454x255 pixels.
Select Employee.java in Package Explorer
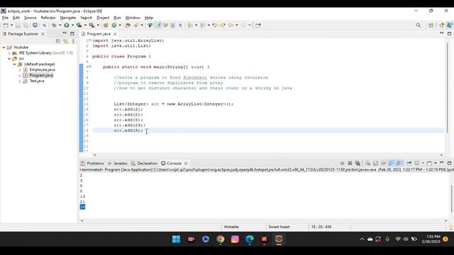(x=42, y=69)
